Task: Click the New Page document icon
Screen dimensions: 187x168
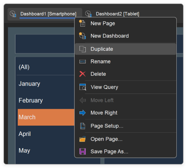Action: 82,23
